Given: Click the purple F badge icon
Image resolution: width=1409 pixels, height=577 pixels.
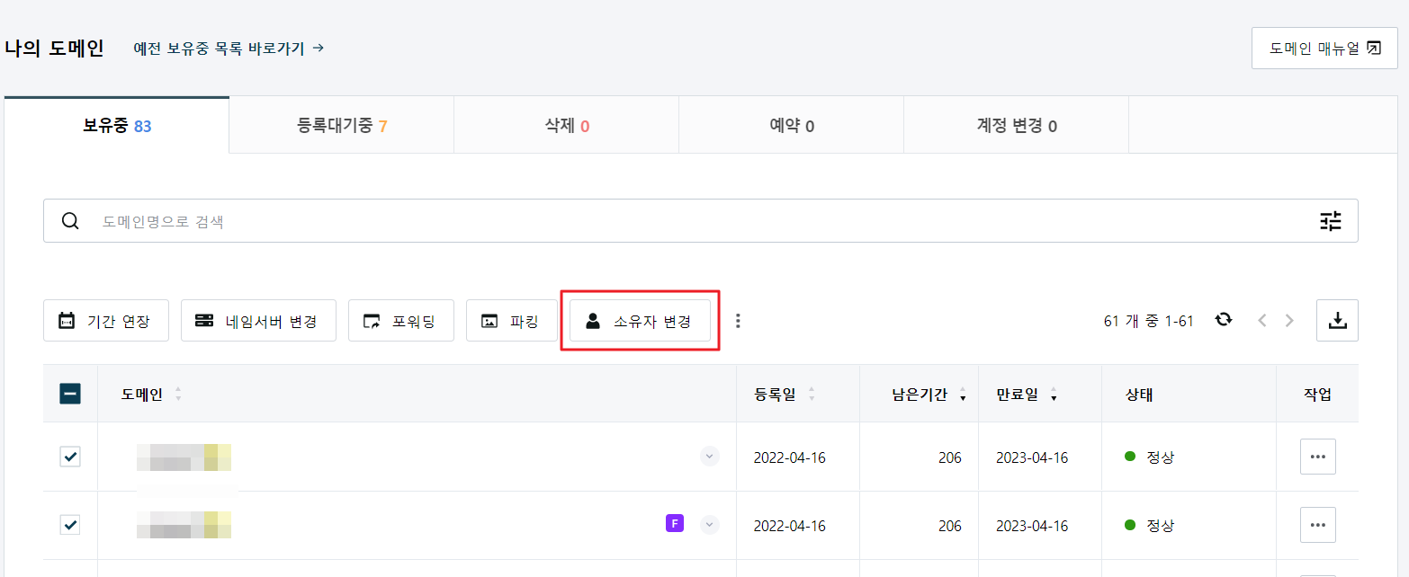Looking at the screenshot, I should 675,523.
